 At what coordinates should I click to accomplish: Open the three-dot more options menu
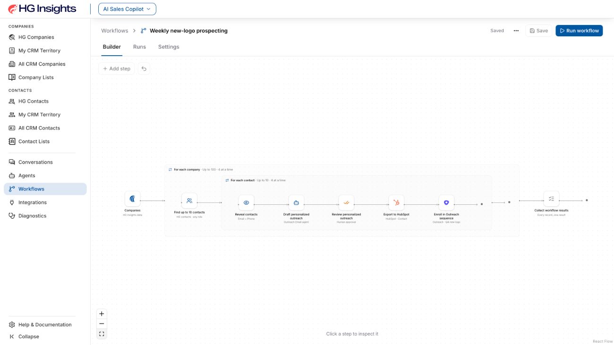coord(516,31)
